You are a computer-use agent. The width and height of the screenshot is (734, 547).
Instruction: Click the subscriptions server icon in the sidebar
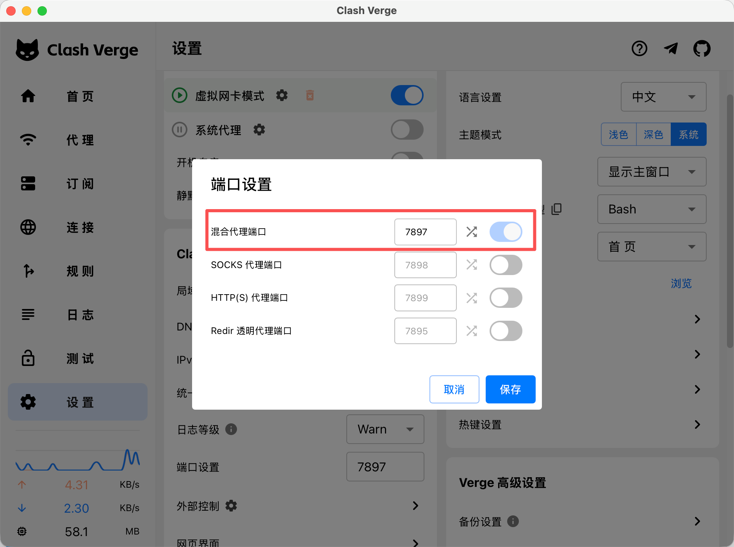28,183
